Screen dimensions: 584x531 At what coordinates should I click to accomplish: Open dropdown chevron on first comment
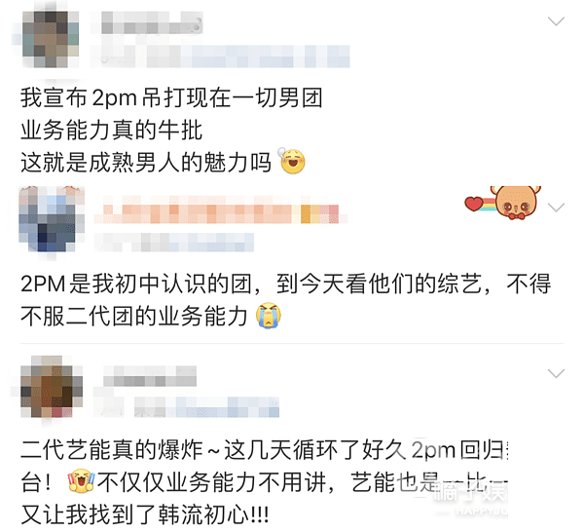556,21
